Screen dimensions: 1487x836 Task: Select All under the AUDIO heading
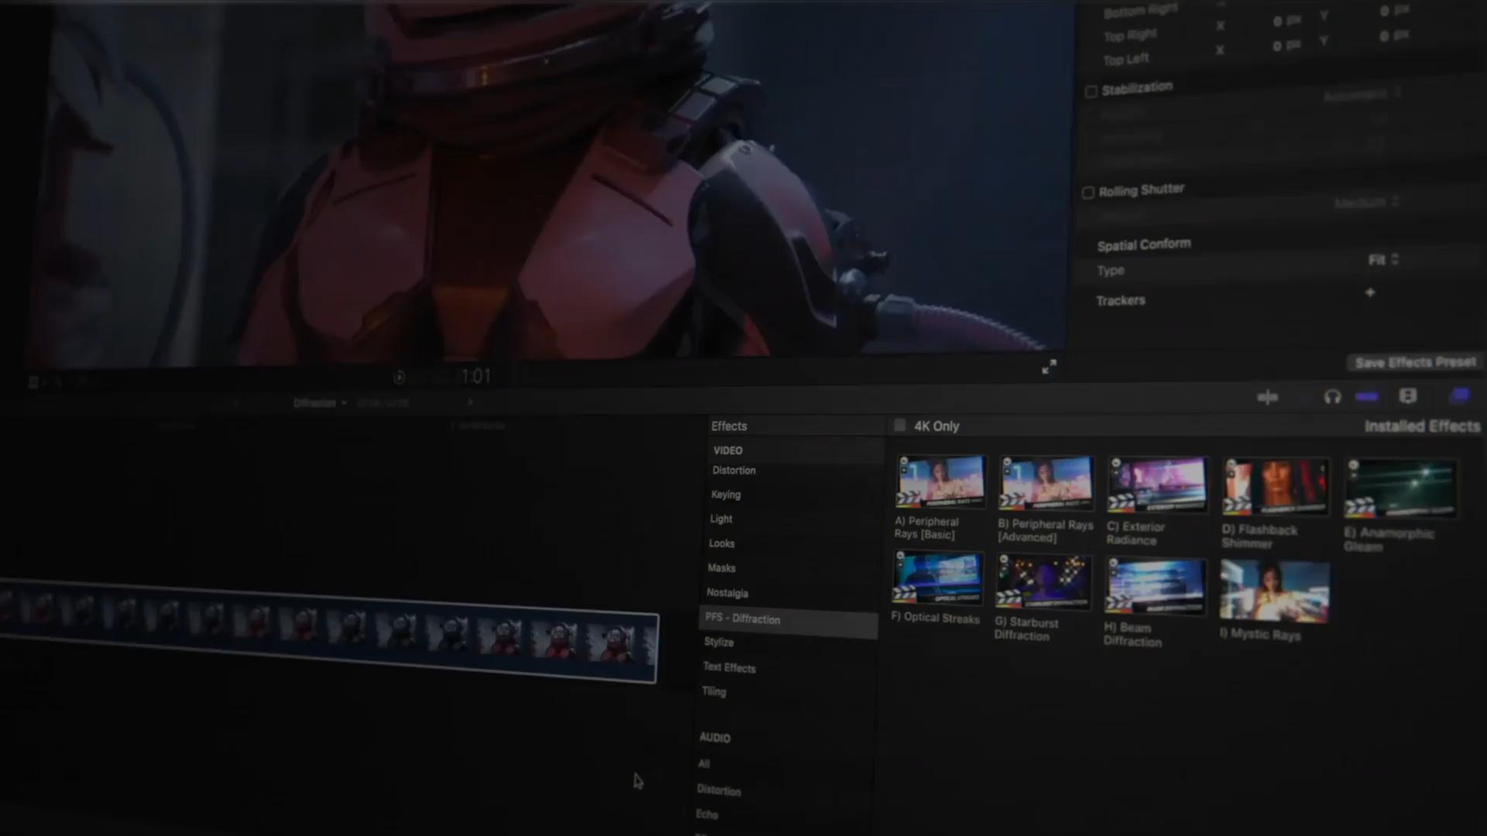[704, 764]
